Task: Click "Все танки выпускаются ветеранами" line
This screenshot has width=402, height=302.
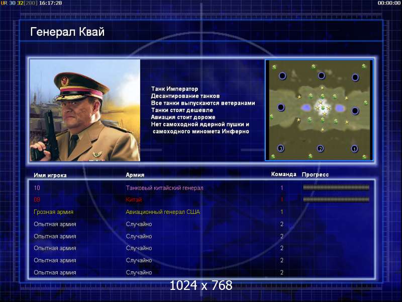Action: click(203, 103)
